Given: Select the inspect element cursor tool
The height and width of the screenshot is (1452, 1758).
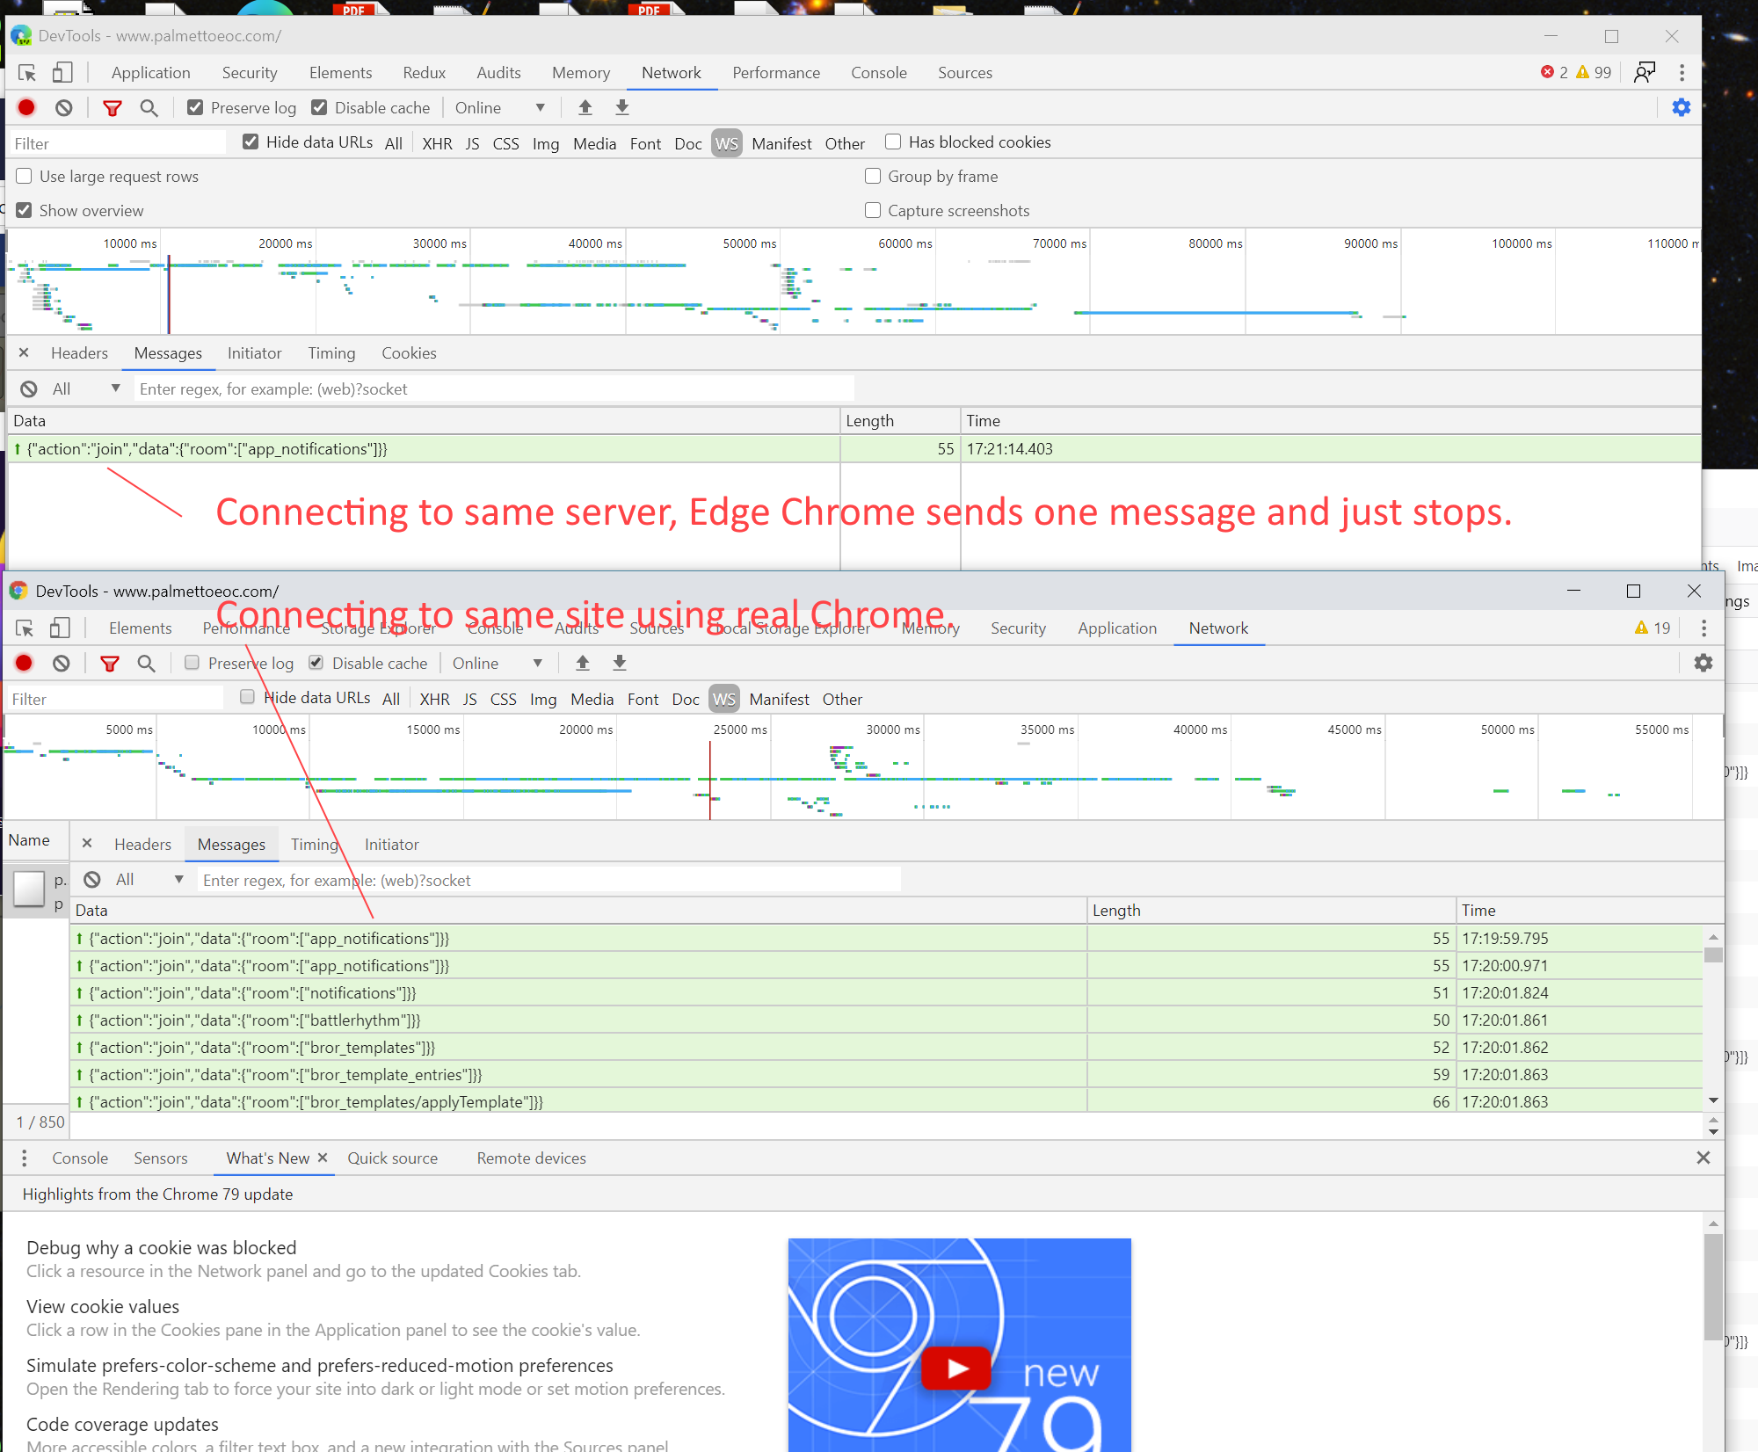Looking at the screenshot, I should point(26,72).
